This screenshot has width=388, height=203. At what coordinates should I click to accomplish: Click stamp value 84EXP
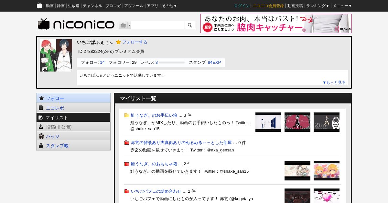[214, 63]
